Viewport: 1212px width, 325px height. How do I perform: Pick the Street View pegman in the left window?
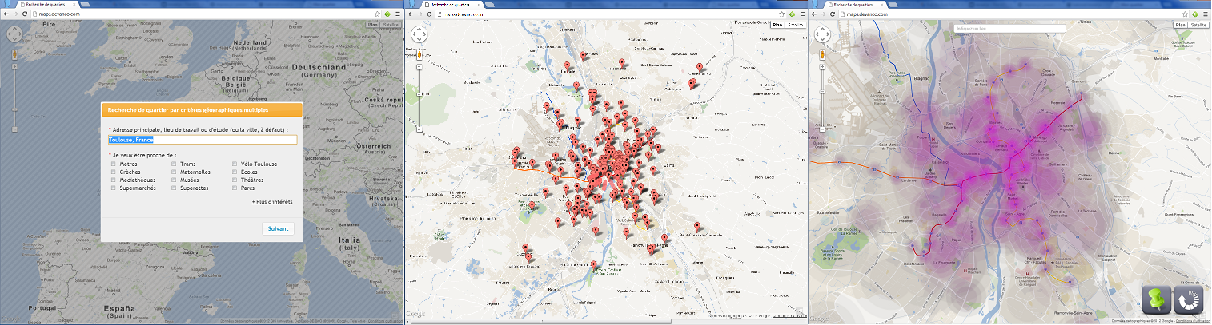coord(14,54)
